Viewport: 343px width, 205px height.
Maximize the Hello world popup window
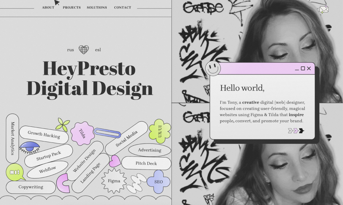coord(303,68)
